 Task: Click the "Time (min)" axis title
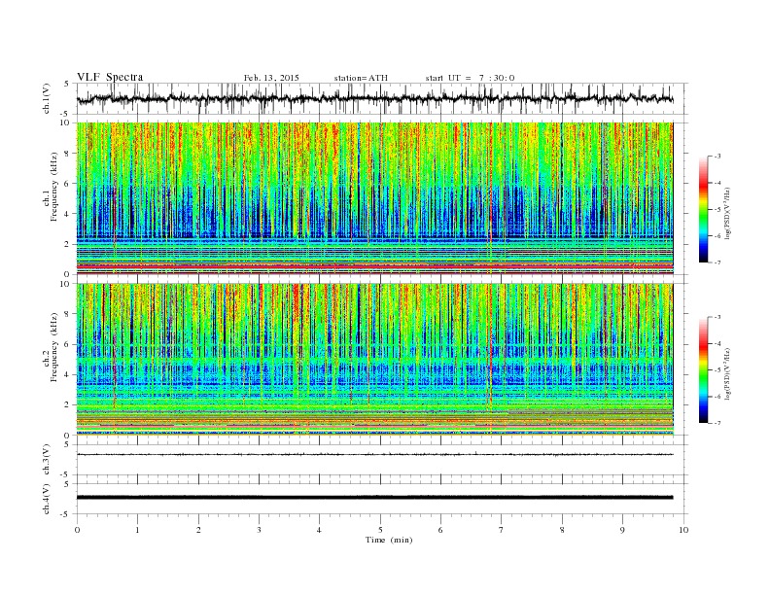click(389, 540)
